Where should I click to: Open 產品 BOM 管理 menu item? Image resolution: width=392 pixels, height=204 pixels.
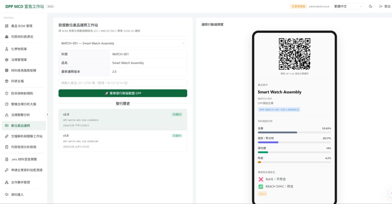coord(24,26)
